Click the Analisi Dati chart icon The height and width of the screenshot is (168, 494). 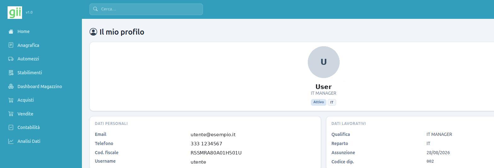(11, 141)
